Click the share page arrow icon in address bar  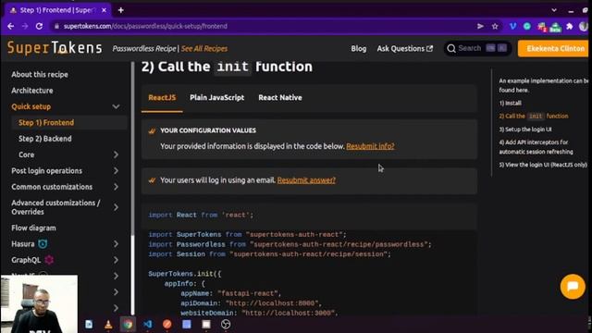pos(480,26)
